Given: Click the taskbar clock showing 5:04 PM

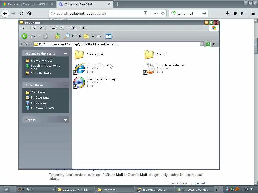Looking at the screenshot, I should 248,189.
